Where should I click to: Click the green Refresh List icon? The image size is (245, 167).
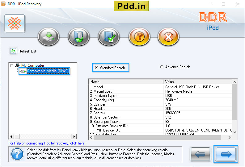(x=13, y=51)
